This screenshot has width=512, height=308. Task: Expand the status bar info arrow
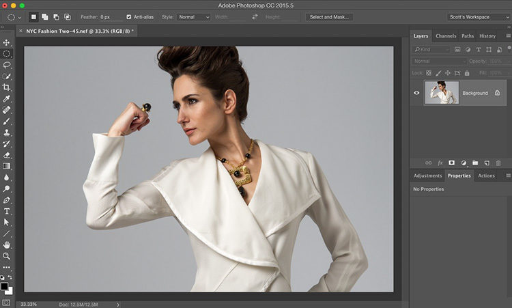click(x=118, y=305)
